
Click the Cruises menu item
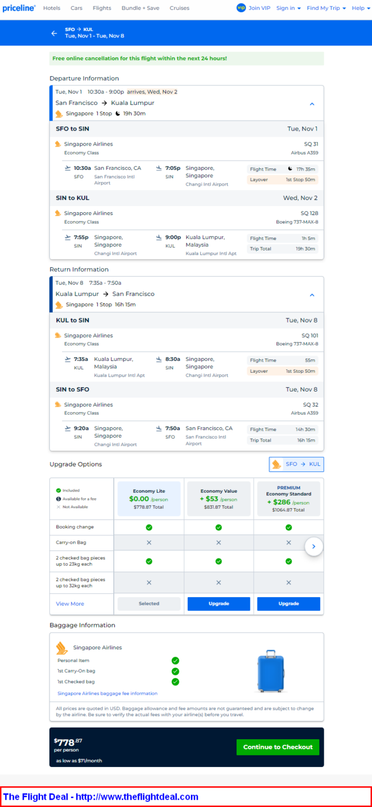[x=179, y=8]
